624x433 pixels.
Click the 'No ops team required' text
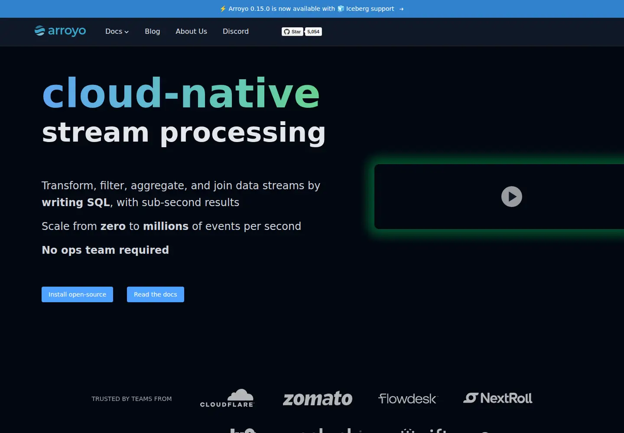(x=105, y=250)
